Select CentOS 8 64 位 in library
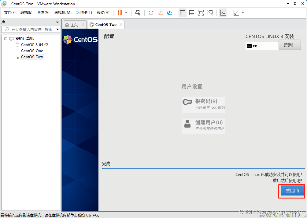This screenshot has height=218, width=307. (x=35, y=45)
